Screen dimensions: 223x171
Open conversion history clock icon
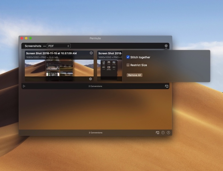pyautogui.click(x=163, y=133)
